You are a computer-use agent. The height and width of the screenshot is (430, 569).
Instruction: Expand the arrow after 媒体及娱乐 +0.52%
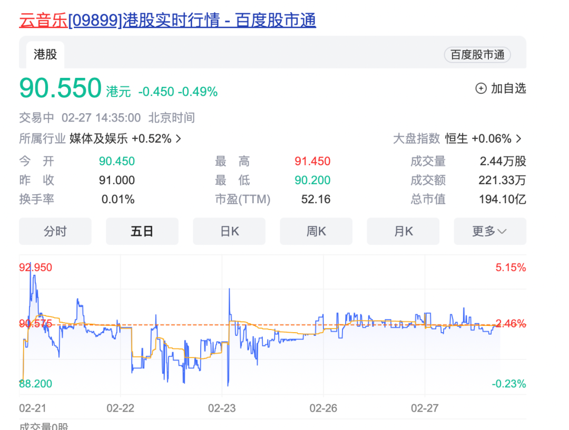point(178,138)
